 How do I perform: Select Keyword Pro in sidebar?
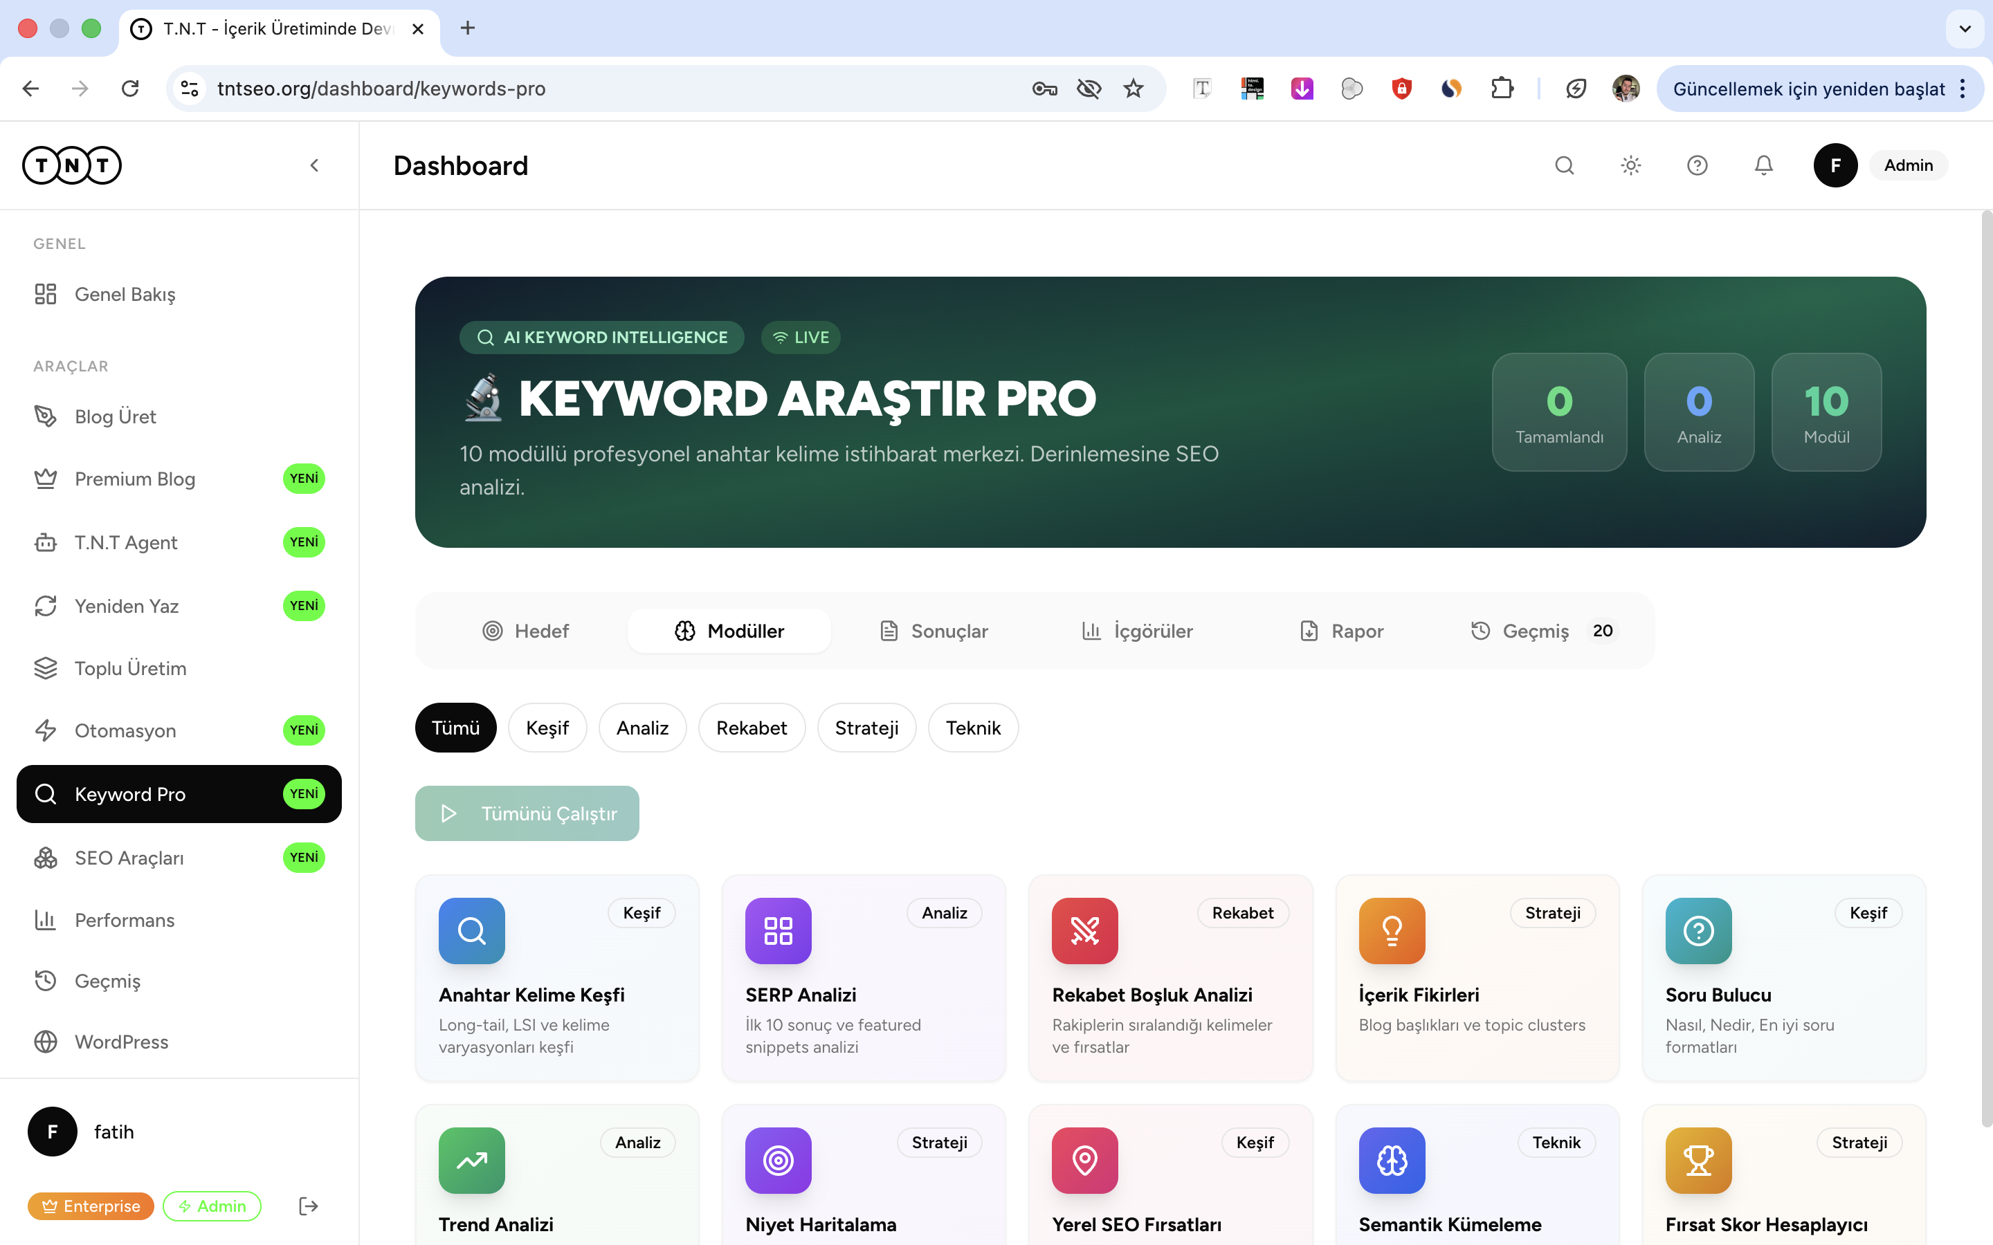tap(179, 794)
